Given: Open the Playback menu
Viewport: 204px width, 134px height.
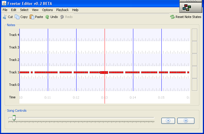Looking at the screenshot, I should pos(63,10).
